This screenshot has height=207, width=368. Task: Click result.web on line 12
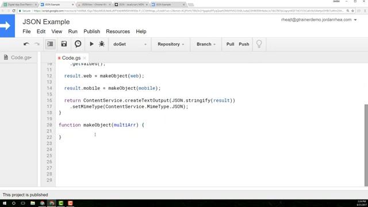coord(78,76)
